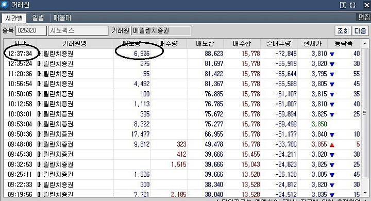Select the row at time 10:50:05

182,94
